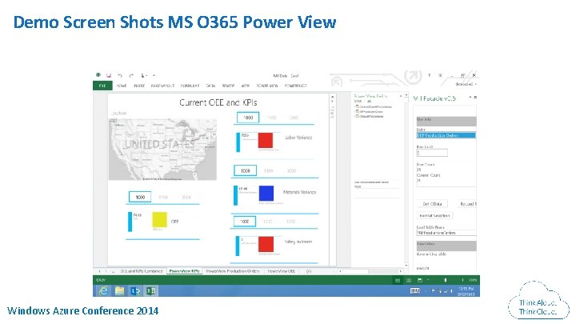Screen dimensions: 576x324
Task: Select the 1100 tile above Materials Variance
Action: coord(269,171)
